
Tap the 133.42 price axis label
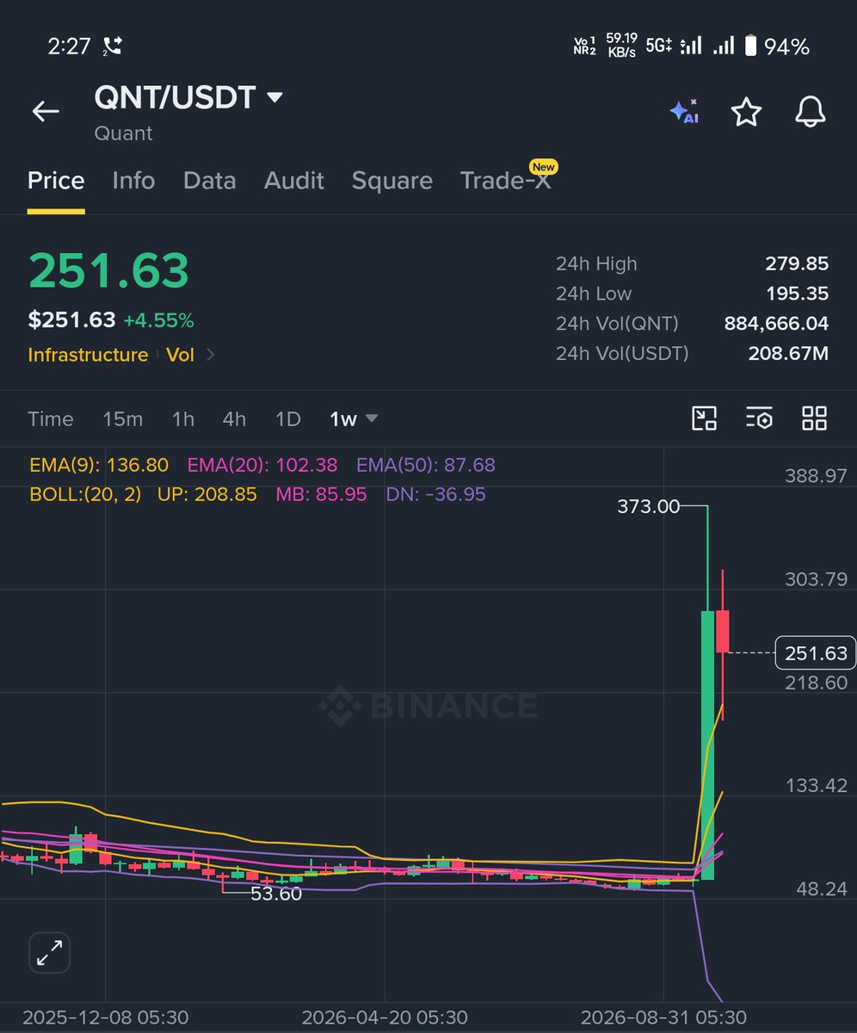[816, 785]
